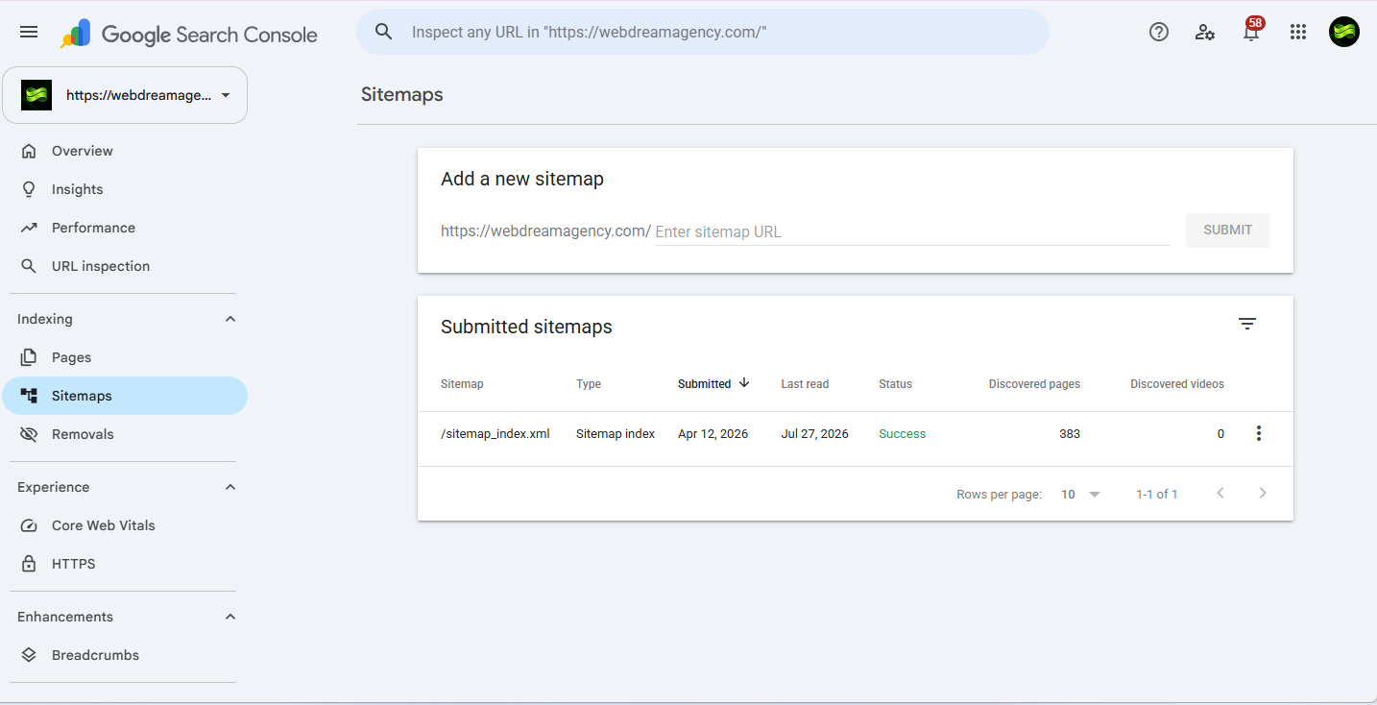
Task: Click the Sitemaps tree icon
Action: tap(29, 396)
